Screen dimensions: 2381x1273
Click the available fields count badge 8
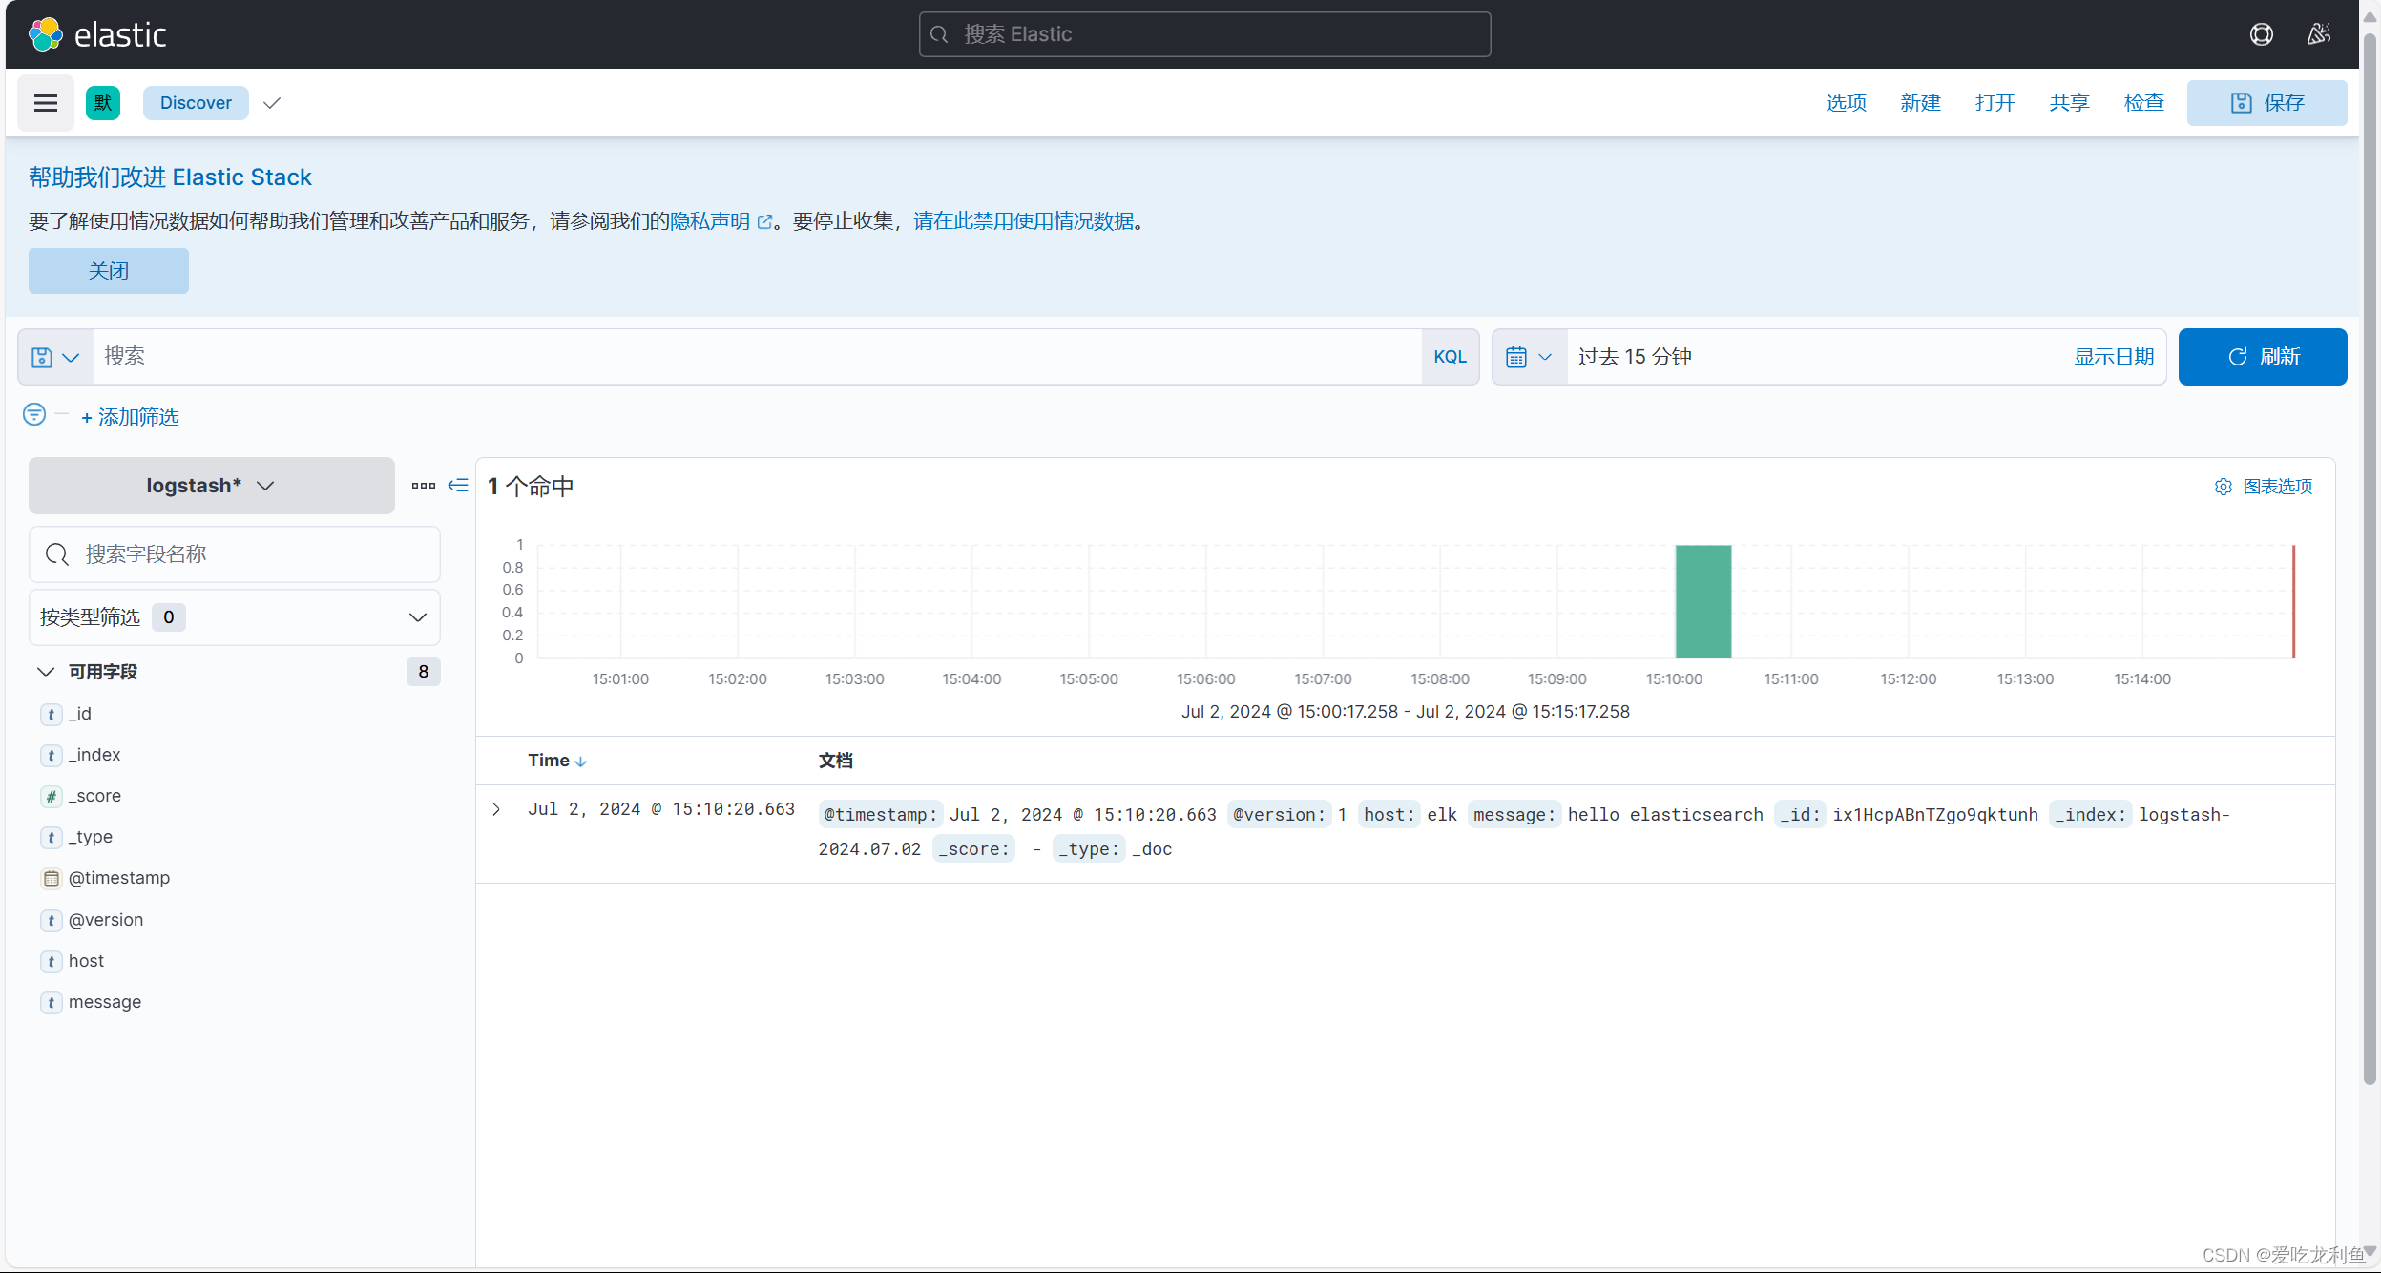423,672
